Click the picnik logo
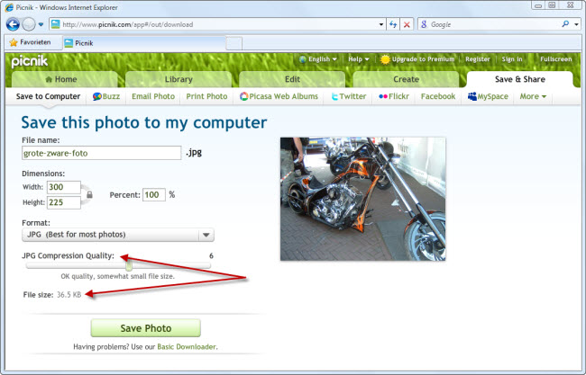Screen dimensions: 586x375 pos(30,61)
